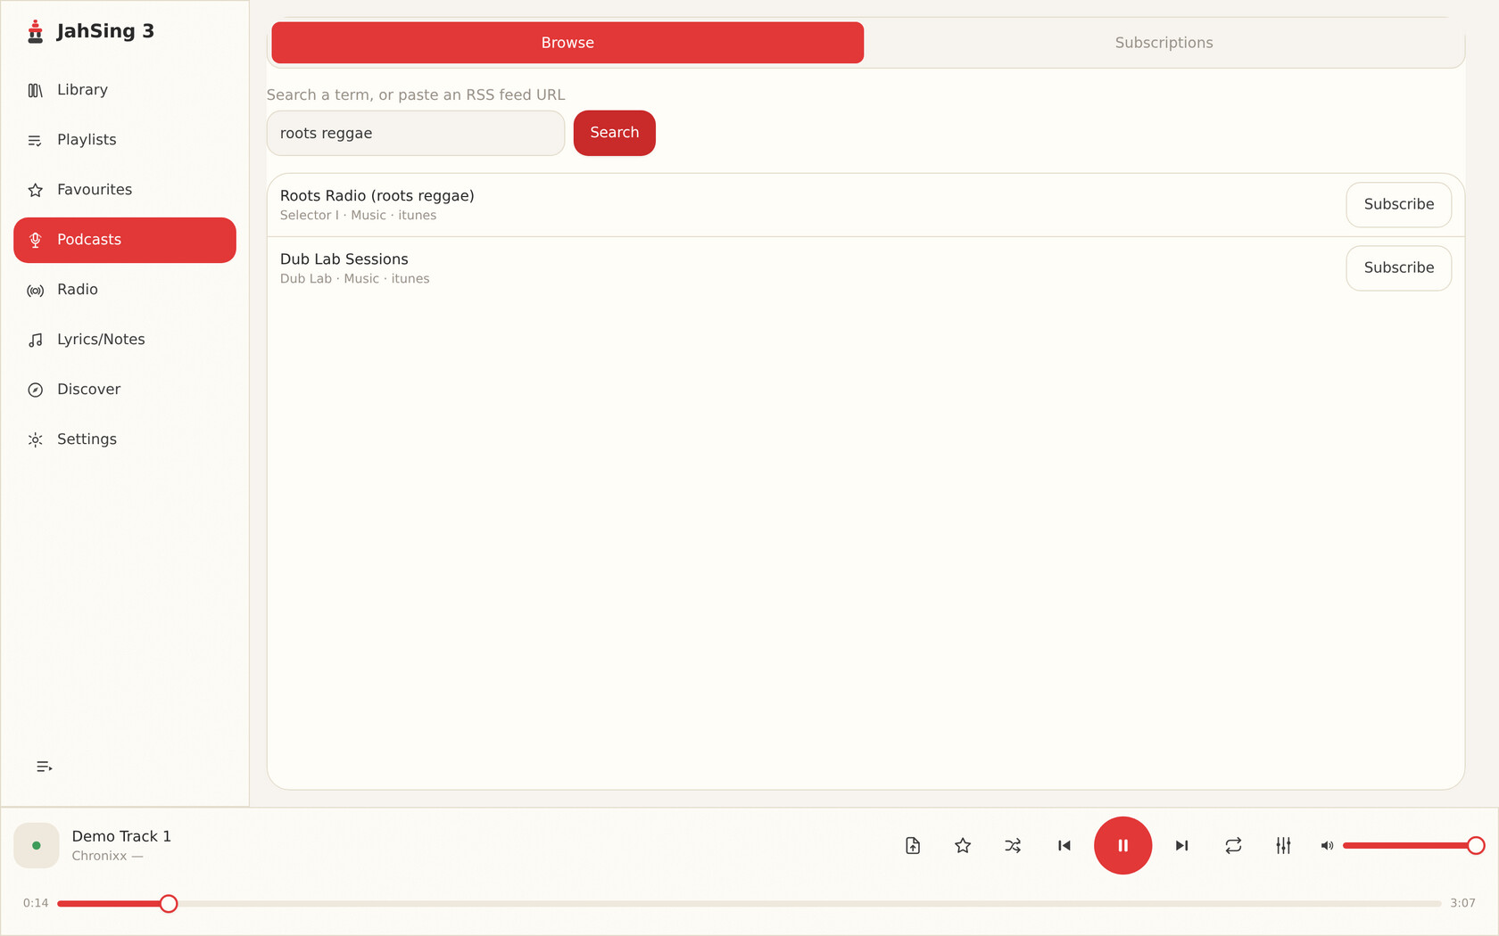Screen dimensions: 1499x936
Task: Open Lyrics/Notes from sidebar
Action: click(125, 340)
